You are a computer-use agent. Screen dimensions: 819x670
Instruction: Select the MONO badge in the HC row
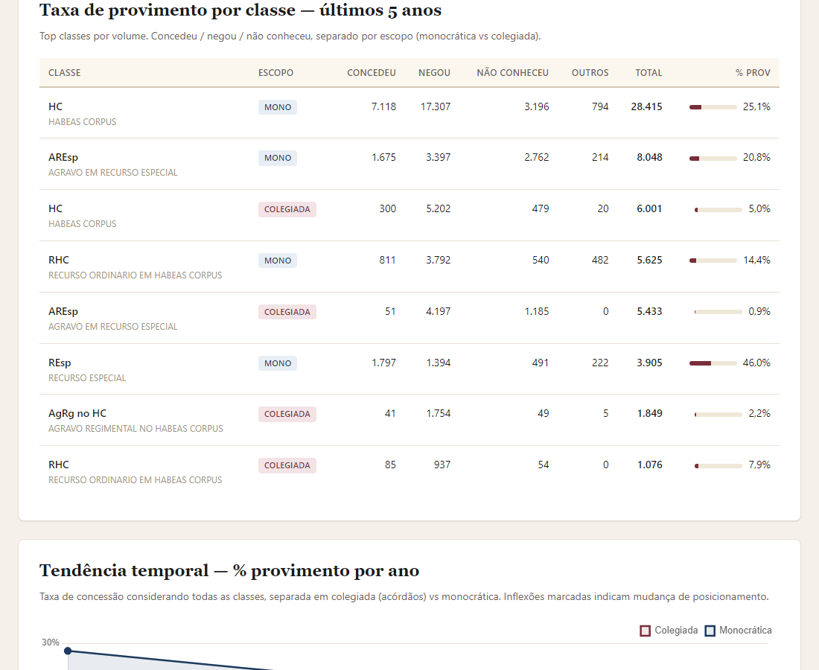(278, 107)
